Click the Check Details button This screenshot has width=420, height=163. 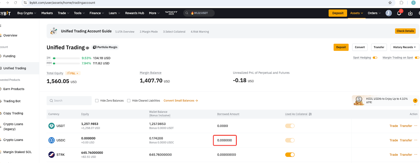click(405, 31)
